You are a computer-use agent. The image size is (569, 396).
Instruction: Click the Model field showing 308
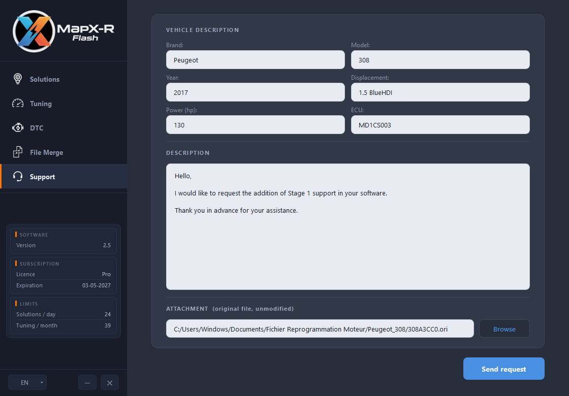(x=440, y=60)
